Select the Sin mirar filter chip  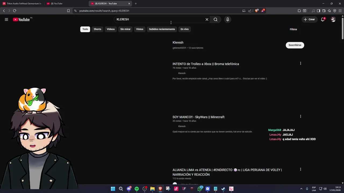point(125,29)
